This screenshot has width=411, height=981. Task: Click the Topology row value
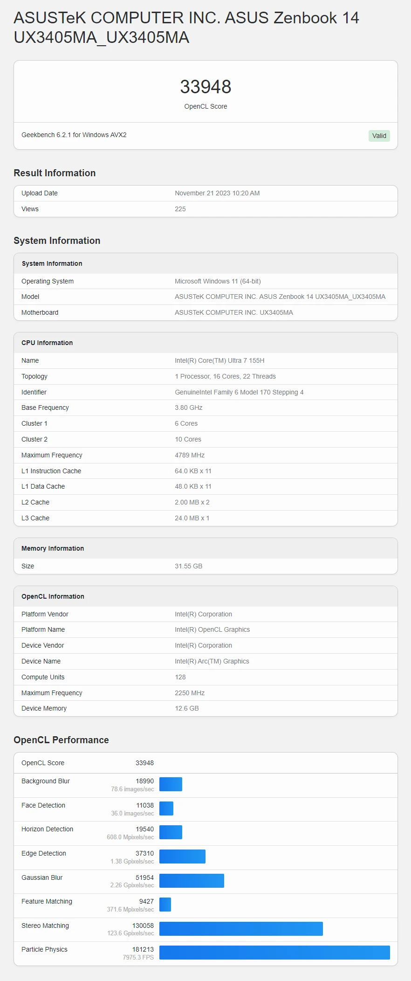pos(225,376)
